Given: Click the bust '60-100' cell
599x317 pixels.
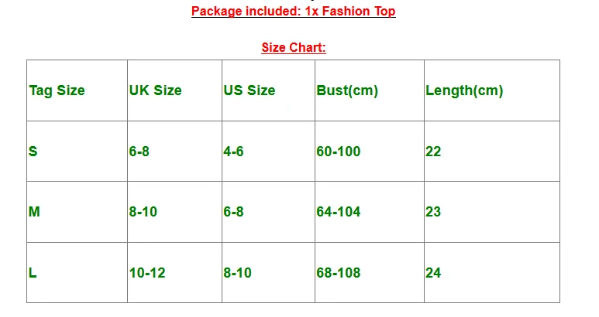Looking at the screenshot, I should coord(339,152).
